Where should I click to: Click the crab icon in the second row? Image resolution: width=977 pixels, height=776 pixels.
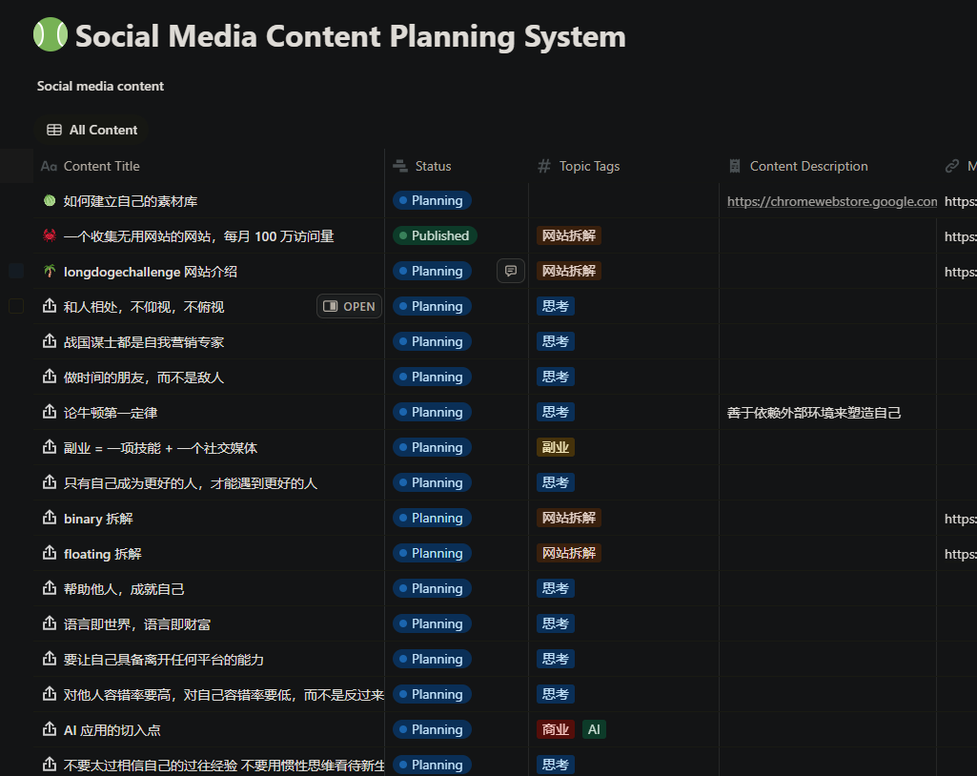click(x=50, y=236)
